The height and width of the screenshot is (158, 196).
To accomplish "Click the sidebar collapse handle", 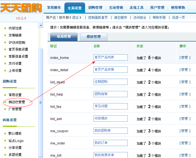I will point(41,103).
